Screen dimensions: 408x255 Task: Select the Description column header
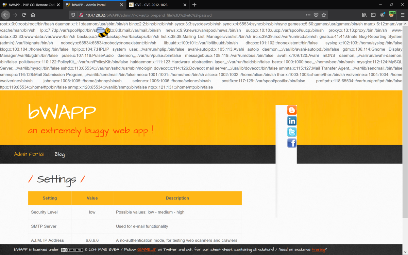tap(177, 198)
